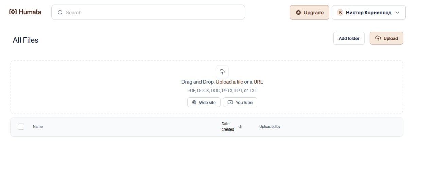Sort by Date created column header

pos(228,127)
